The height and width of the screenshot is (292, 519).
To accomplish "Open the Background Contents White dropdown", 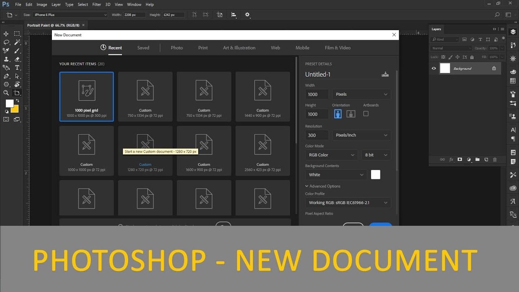I will 336,175.
